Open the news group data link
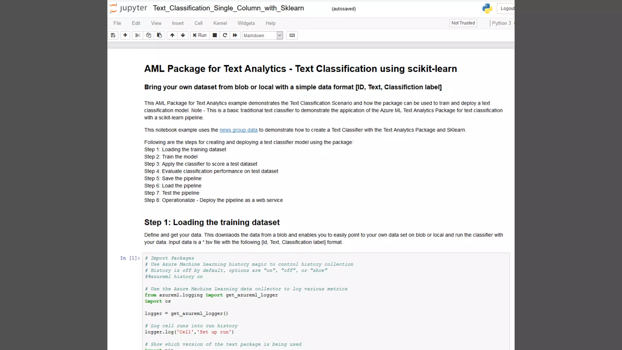The image size is (622, 350). point(238,130)
